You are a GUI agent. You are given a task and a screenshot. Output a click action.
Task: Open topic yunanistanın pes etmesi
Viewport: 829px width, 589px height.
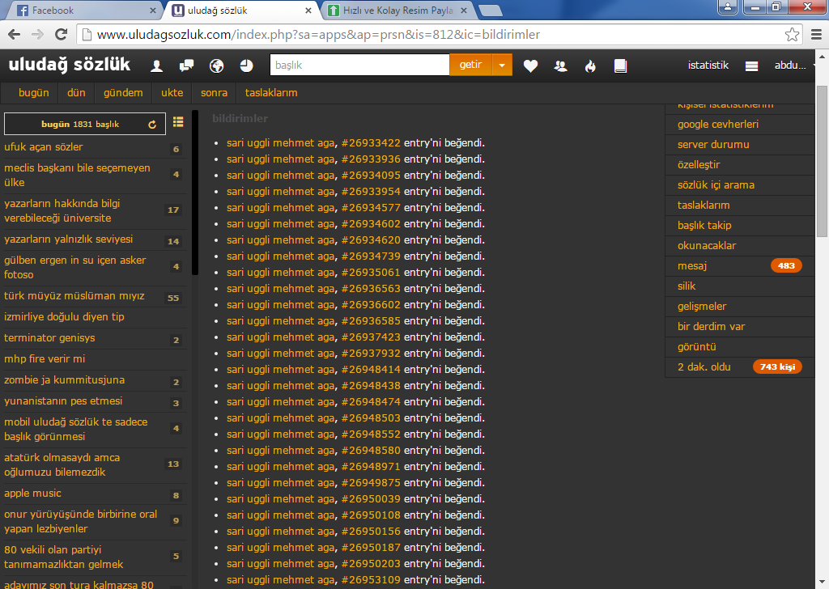pyautogui.click(x=63, y=401)
